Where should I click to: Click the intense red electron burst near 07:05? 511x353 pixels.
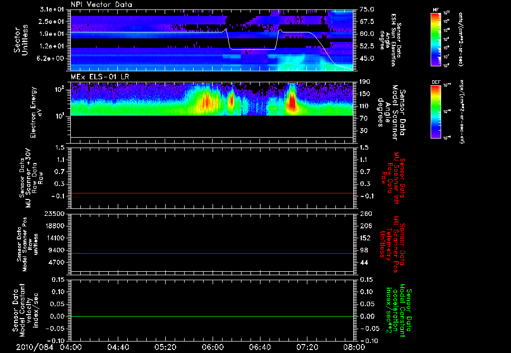292,102
